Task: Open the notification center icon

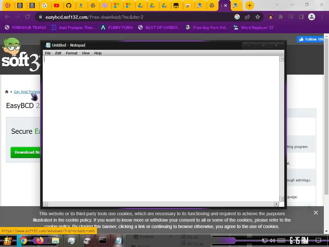Action: coord(318,241)
